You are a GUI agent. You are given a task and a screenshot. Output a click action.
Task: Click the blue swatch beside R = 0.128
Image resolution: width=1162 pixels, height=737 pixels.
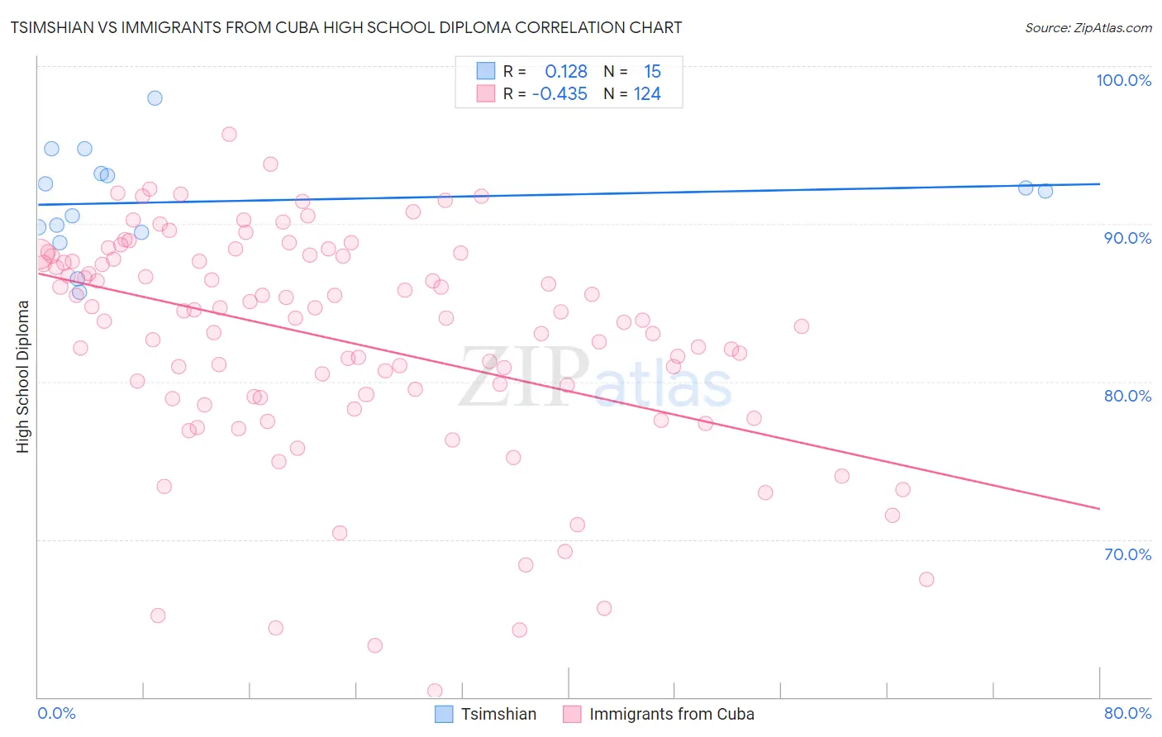pos(485,71)
